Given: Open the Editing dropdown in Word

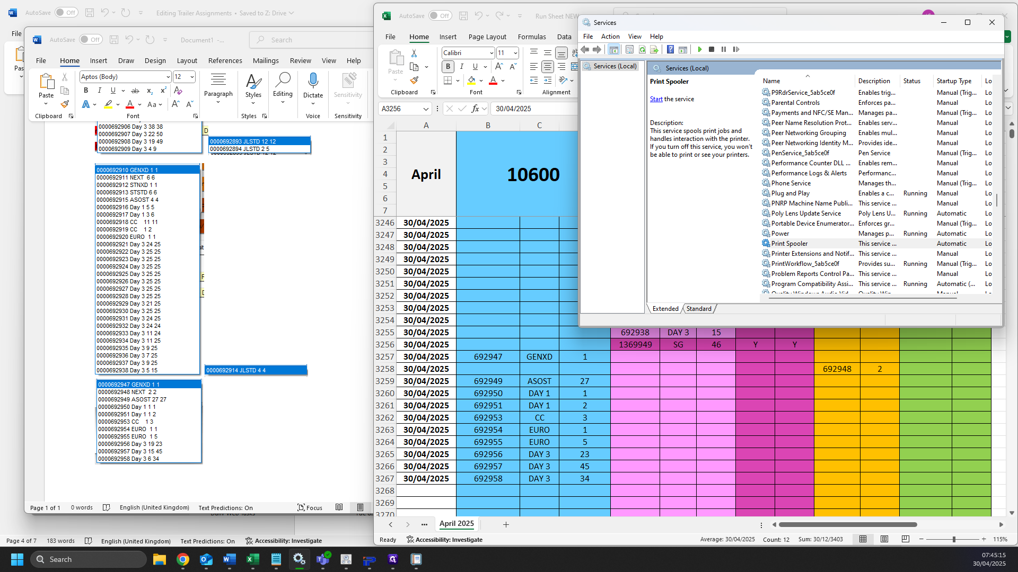Looking at the screenshot, I should 283,87.
